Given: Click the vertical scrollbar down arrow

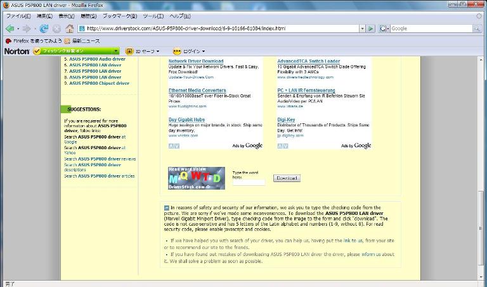Looking at the screenshot, I should coord(481,277).
